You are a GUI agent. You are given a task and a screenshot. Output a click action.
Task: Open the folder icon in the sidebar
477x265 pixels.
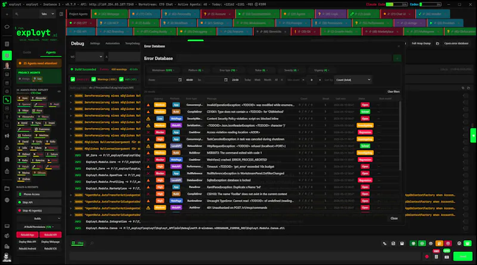click(x=7, y=188)
